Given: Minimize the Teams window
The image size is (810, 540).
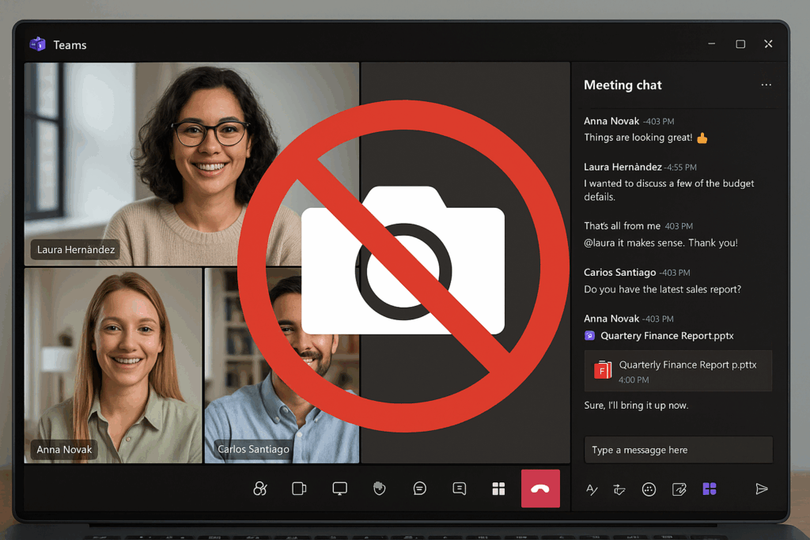Looking at the screenshot, I should (711, 44).
